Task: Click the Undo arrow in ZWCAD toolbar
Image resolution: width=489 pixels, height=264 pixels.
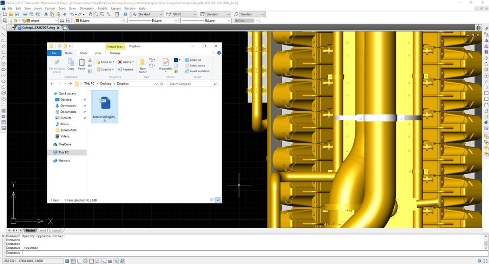Action: point(72,14)
